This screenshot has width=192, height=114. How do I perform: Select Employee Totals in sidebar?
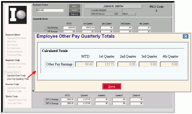pyautogui.click(x=13, y=60)
